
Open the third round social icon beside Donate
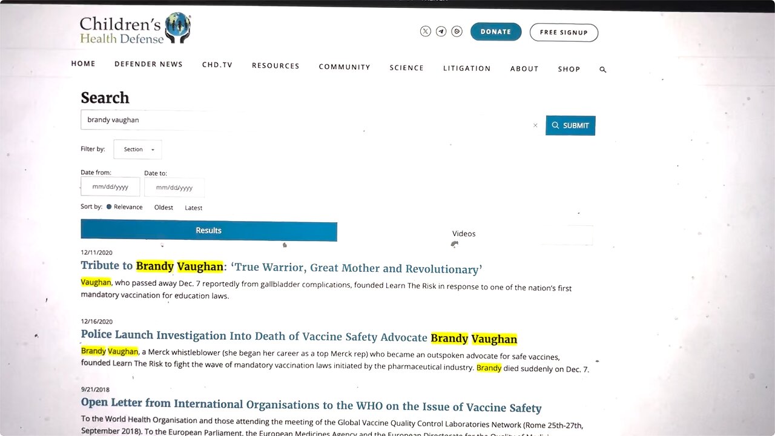pos(457,31)
